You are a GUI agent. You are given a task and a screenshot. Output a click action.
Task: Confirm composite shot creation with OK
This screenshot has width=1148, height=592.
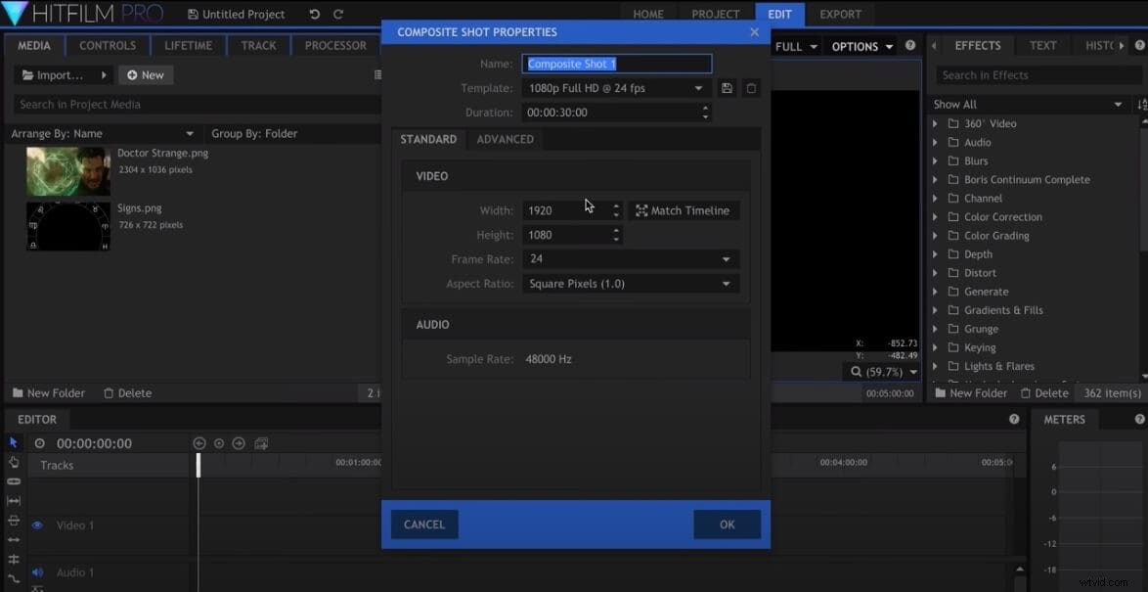pyautogui.click(x=727, y=524)
